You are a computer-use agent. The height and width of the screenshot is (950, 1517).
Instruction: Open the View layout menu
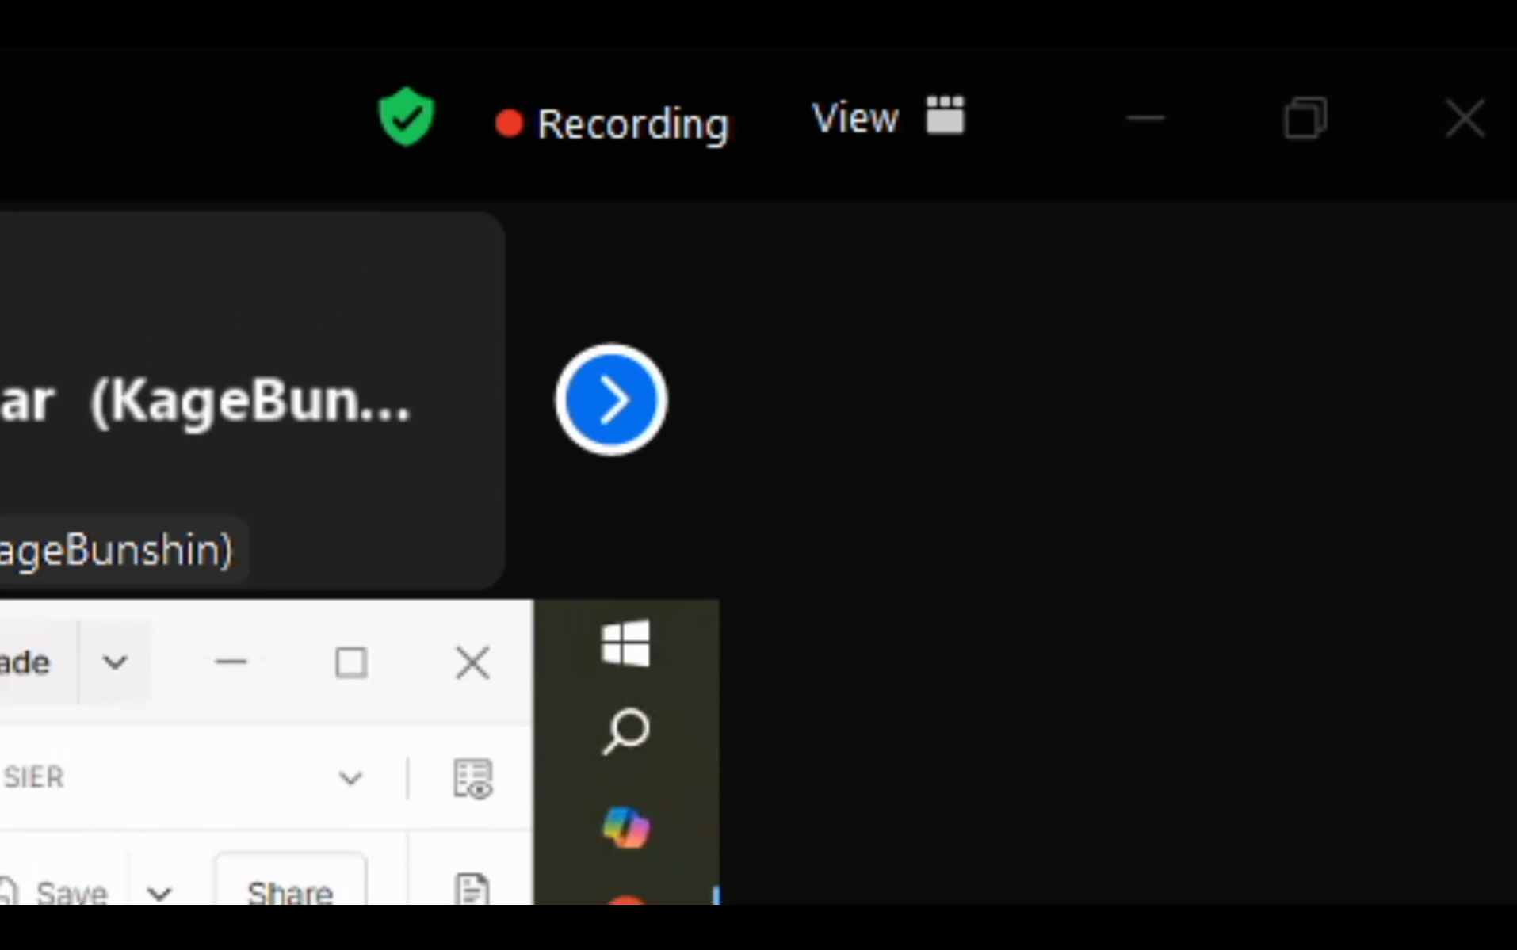(x=887, y=118)
